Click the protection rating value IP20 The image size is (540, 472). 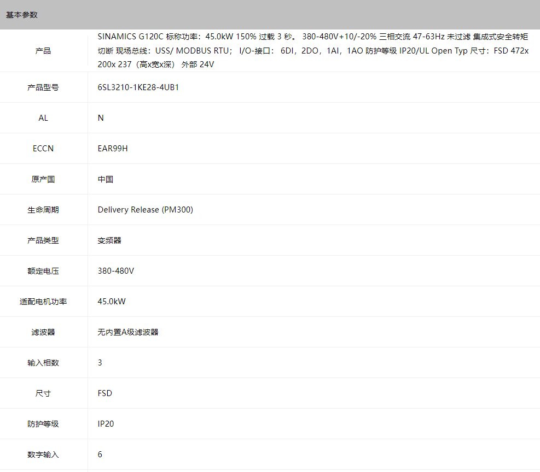(x=106, y=424)
